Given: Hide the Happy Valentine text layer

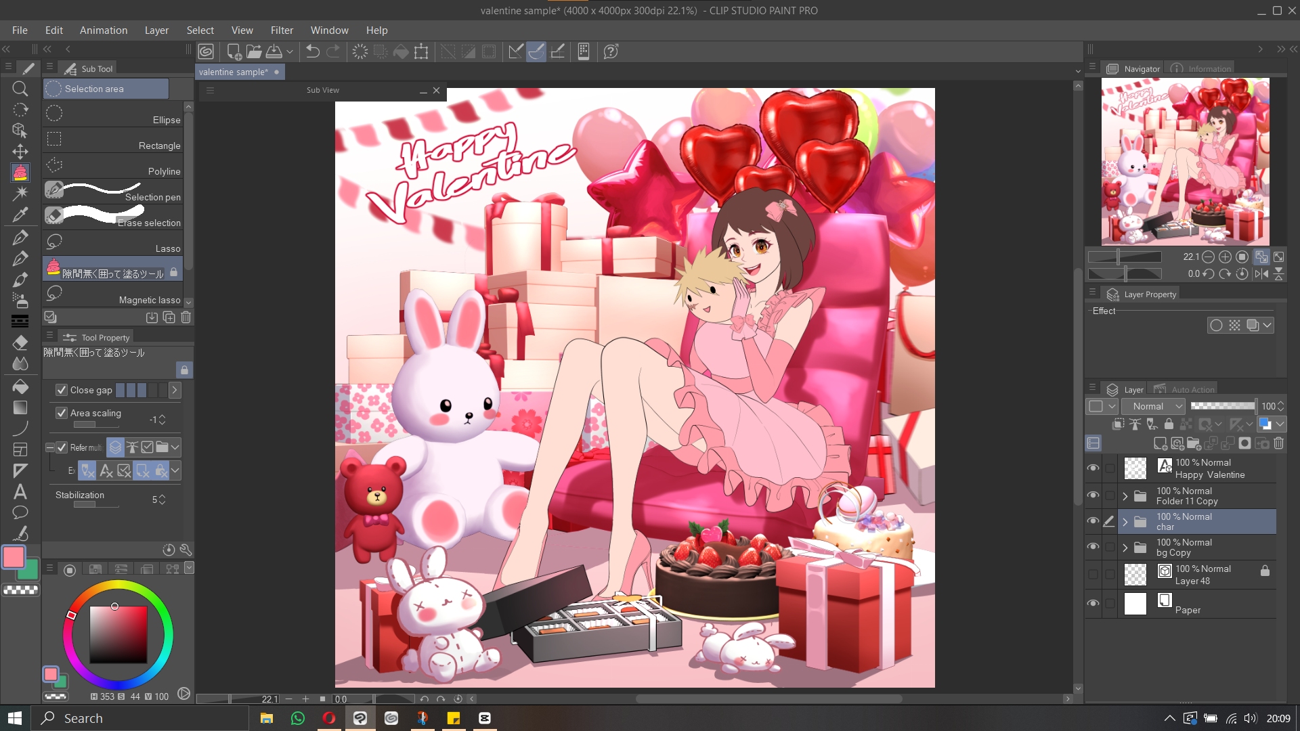Looking at the screenshot, I should tap(1093, 468).
